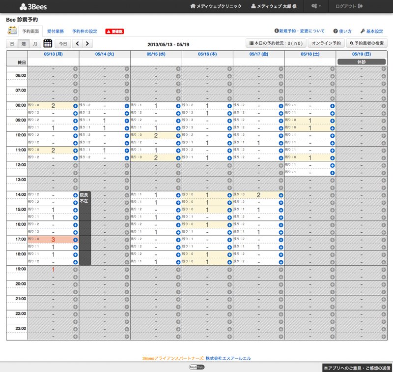The height and width of the screenshot is (372, 393).
Task: Open count 2 at 14:00 on 05/17
Action: (x=258, y=195)
